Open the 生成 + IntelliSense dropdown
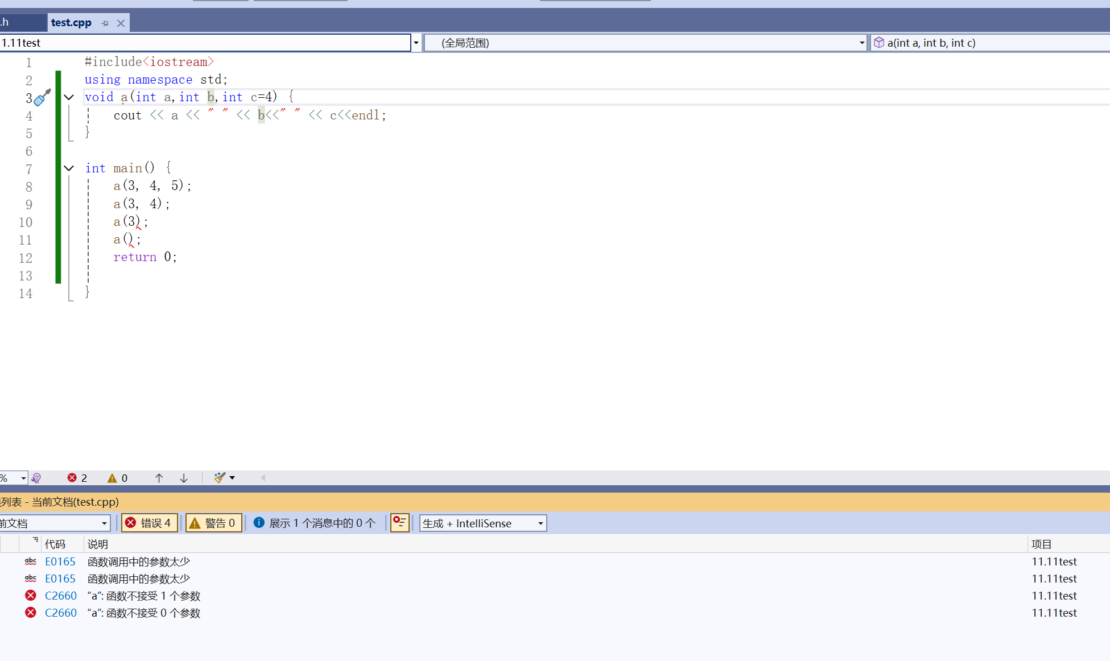Image resolution: width=1110 pixels, height=661 pixels. coord(482,523)
